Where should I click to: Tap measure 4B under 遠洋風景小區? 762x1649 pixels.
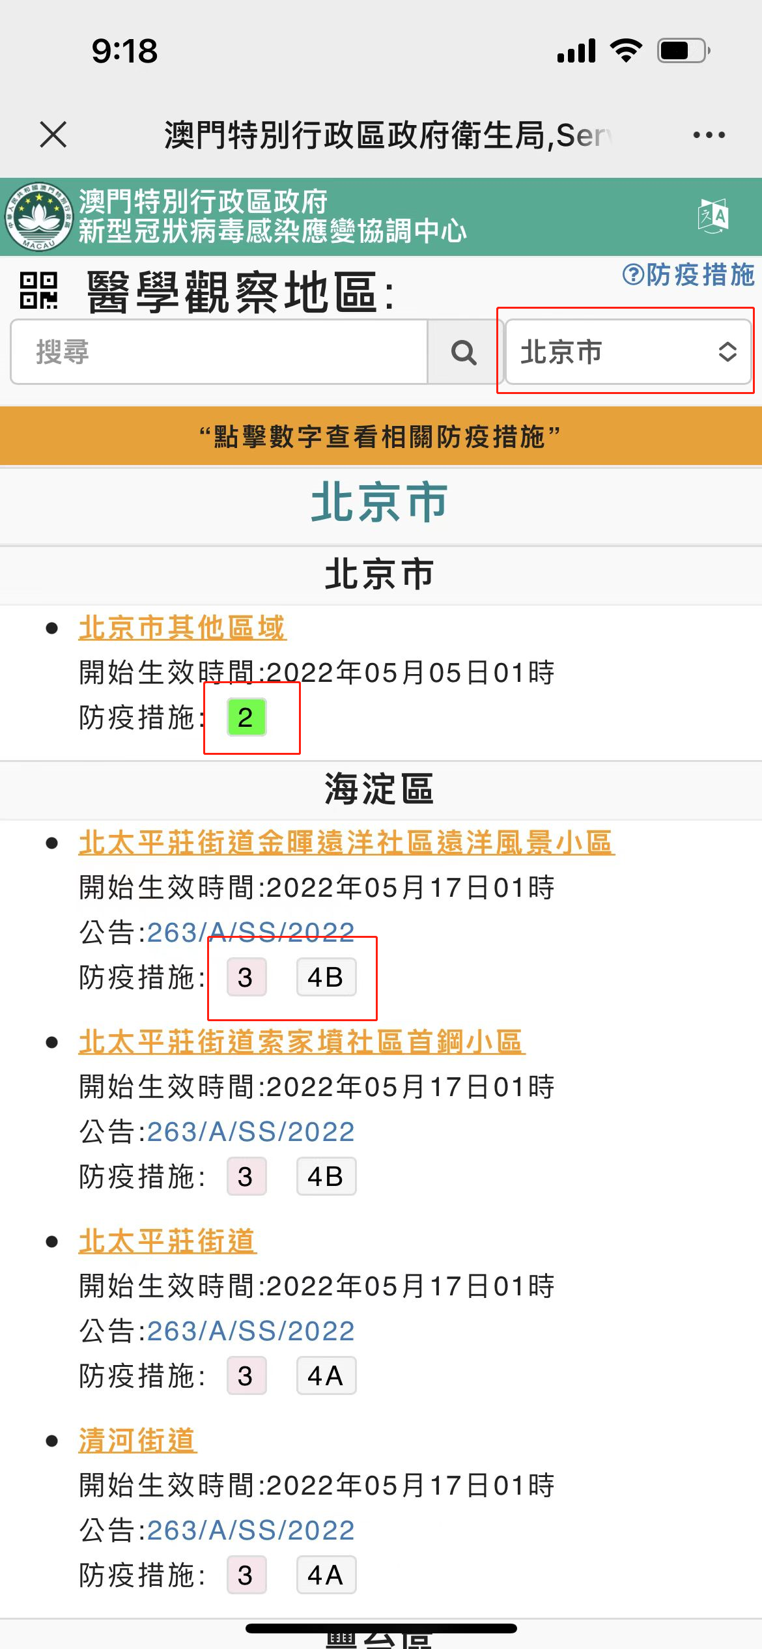326,977
